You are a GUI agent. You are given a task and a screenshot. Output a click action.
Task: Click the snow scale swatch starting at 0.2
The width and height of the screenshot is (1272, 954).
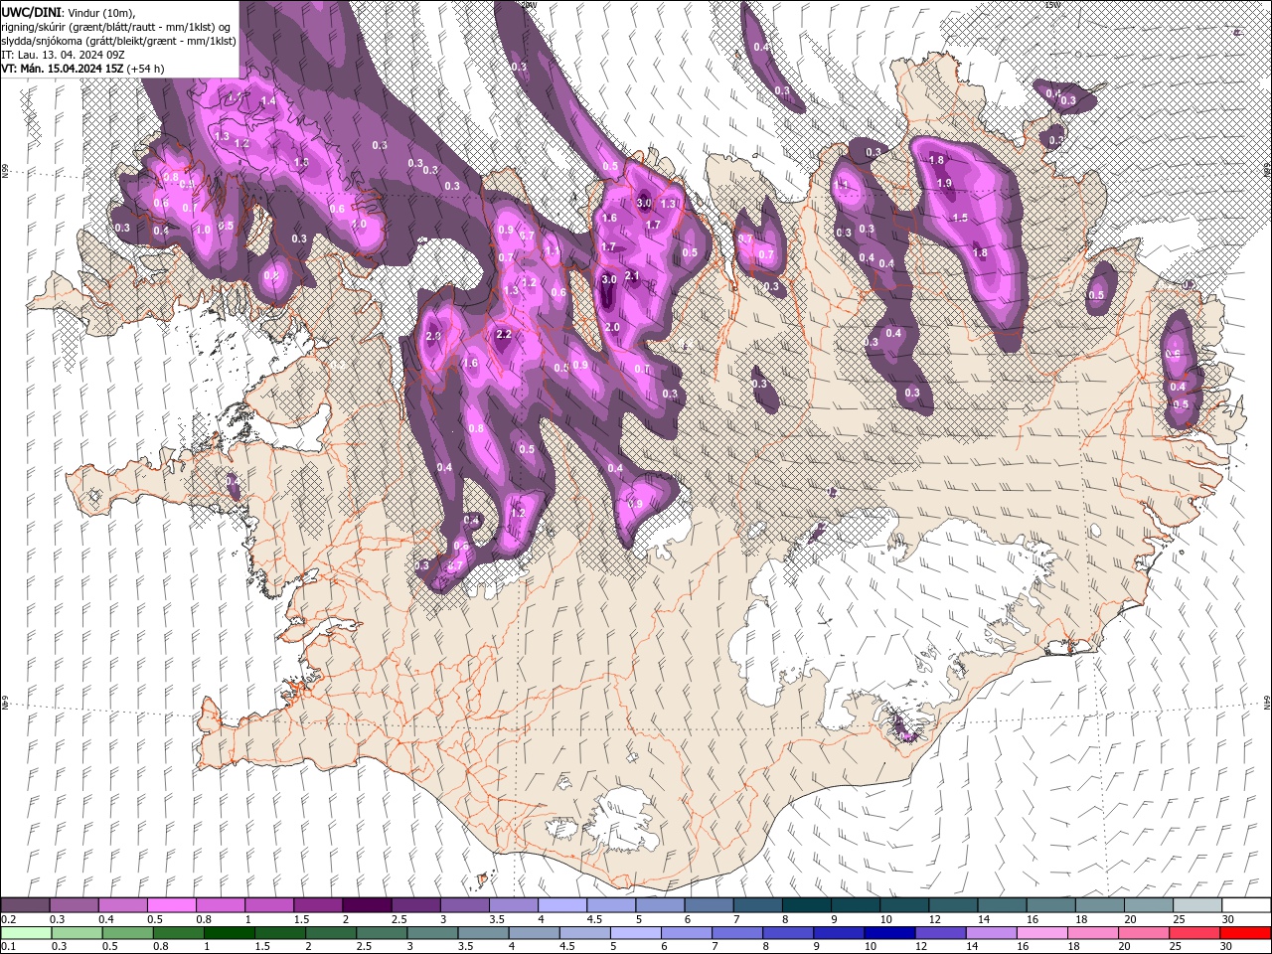click(25, 905)
